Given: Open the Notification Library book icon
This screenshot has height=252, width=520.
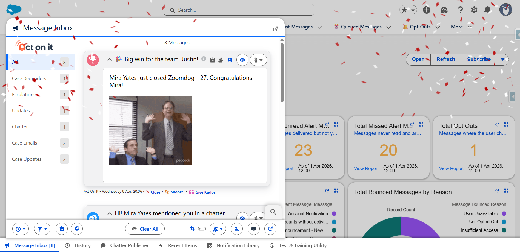Looking at the screenshot, I should coord(253,229).
